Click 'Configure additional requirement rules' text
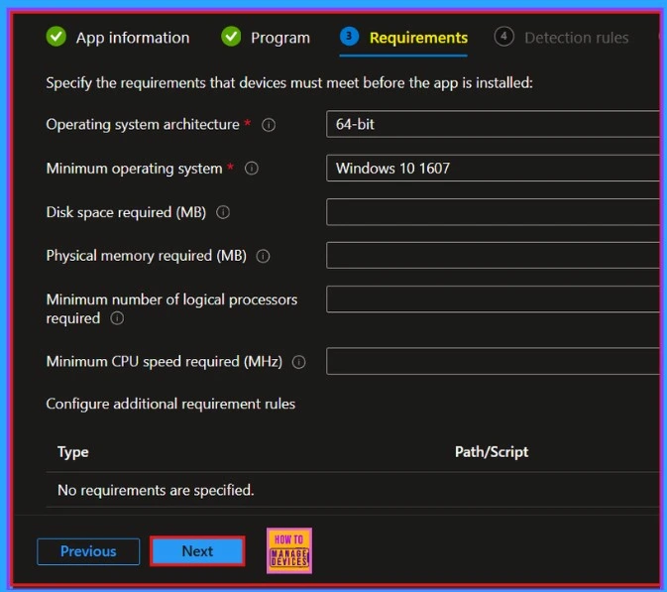The image size is (667, 592). click(170, 404)
